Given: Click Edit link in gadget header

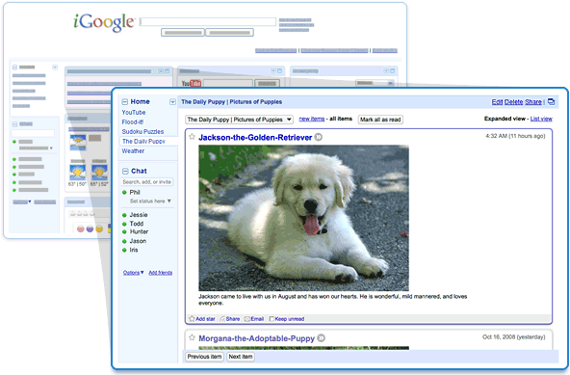Looking at the screenshot, I should point(497,102).
